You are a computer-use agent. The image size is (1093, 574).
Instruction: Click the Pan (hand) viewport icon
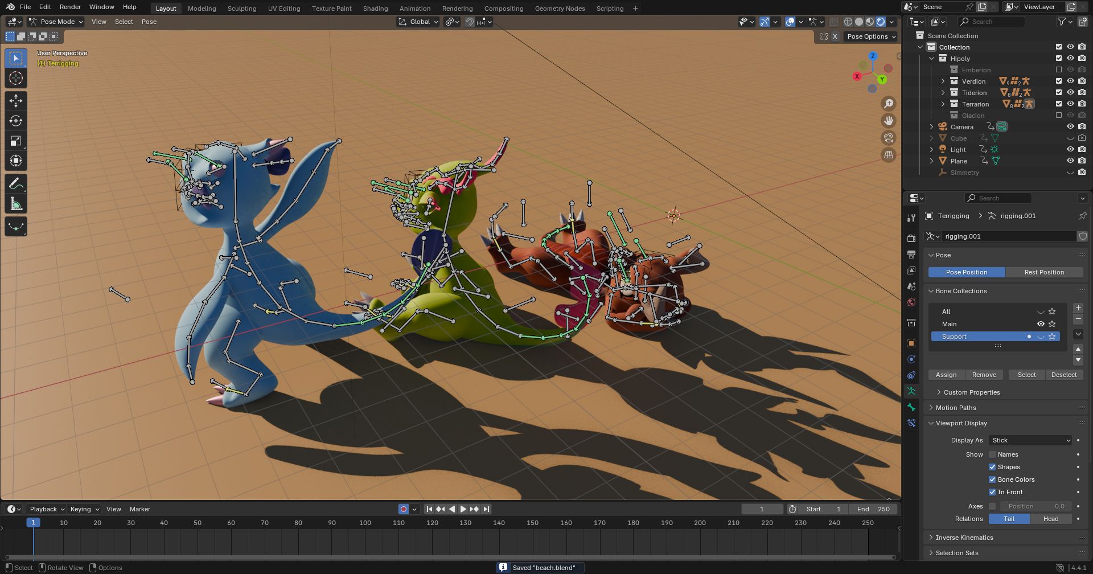(x=888, y=121)
